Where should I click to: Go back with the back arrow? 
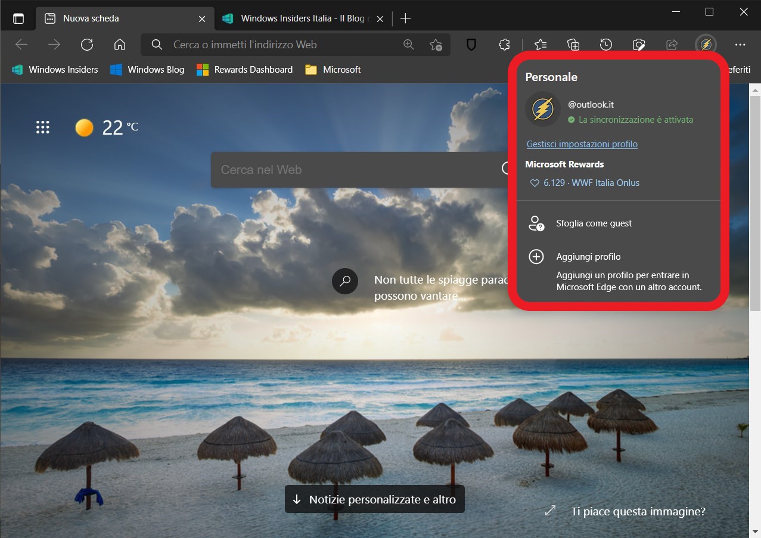[x=21, y=45]
